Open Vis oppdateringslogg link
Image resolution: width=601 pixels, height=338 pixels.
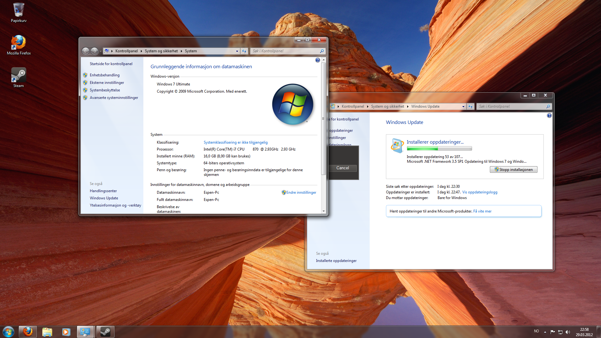click(x=480, y=192)
